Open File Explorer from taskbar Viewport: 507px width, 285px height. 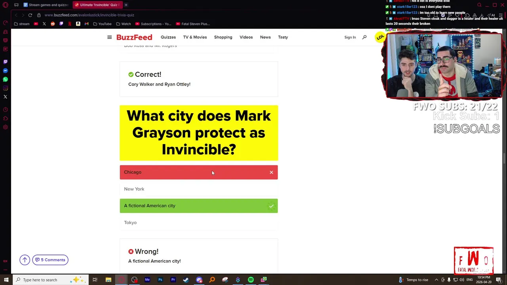click(x=108, y=280)
